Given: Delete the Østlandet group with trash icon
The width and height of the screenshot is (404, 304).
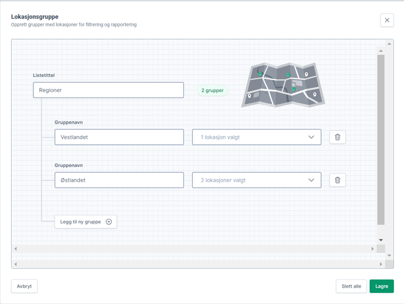Looking at the screenshot, I should point(338,180).
